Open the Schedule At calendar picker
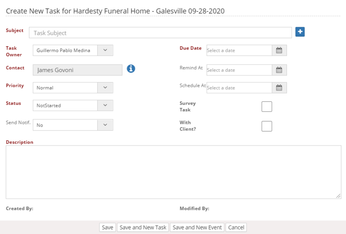Screen dimensions: 346x234 pos(279,88)
